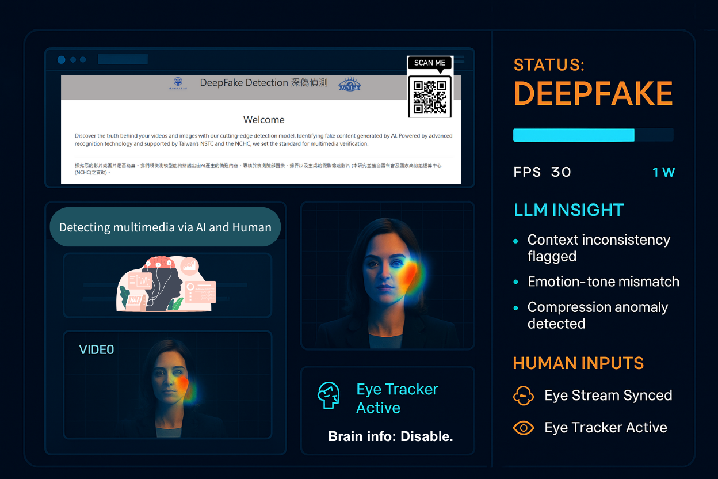Click the ACVLab eye logo
This screenshot has width=718, height=479.
[350, 85]
